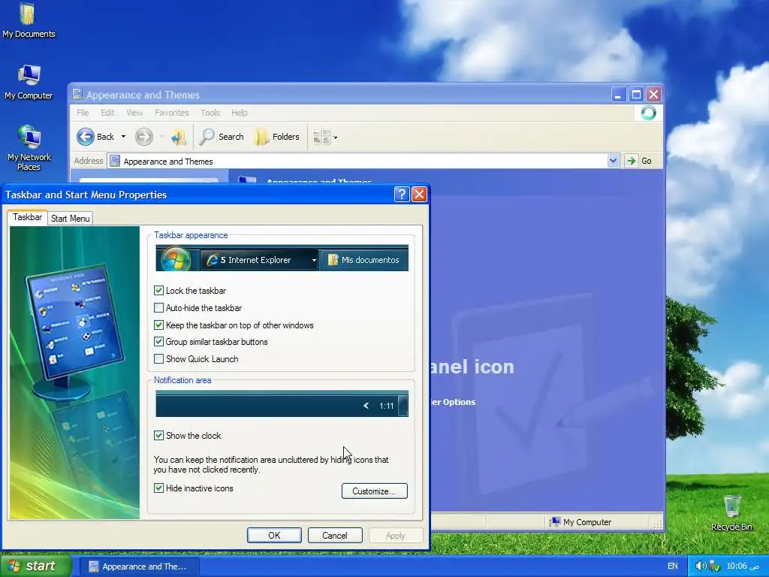The width and height of the screenshot is (769, 577).
Task: Uncheck Hide inactive icons
Action: coord(158,488)
